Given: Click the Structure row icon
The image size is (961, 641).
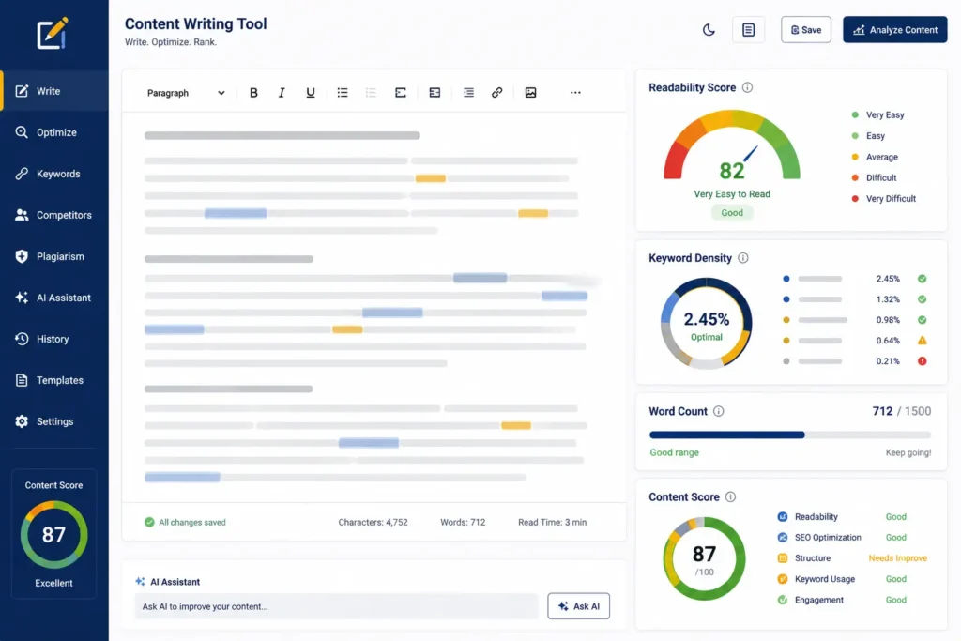Looking at the screenshot, I should tap(782, 558).
